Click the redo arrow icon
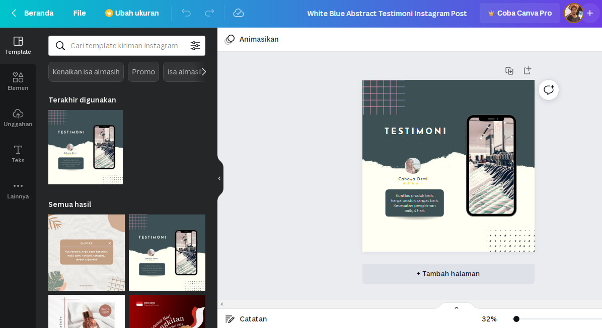This screenshot has height=328, width=602. point(209,13)
